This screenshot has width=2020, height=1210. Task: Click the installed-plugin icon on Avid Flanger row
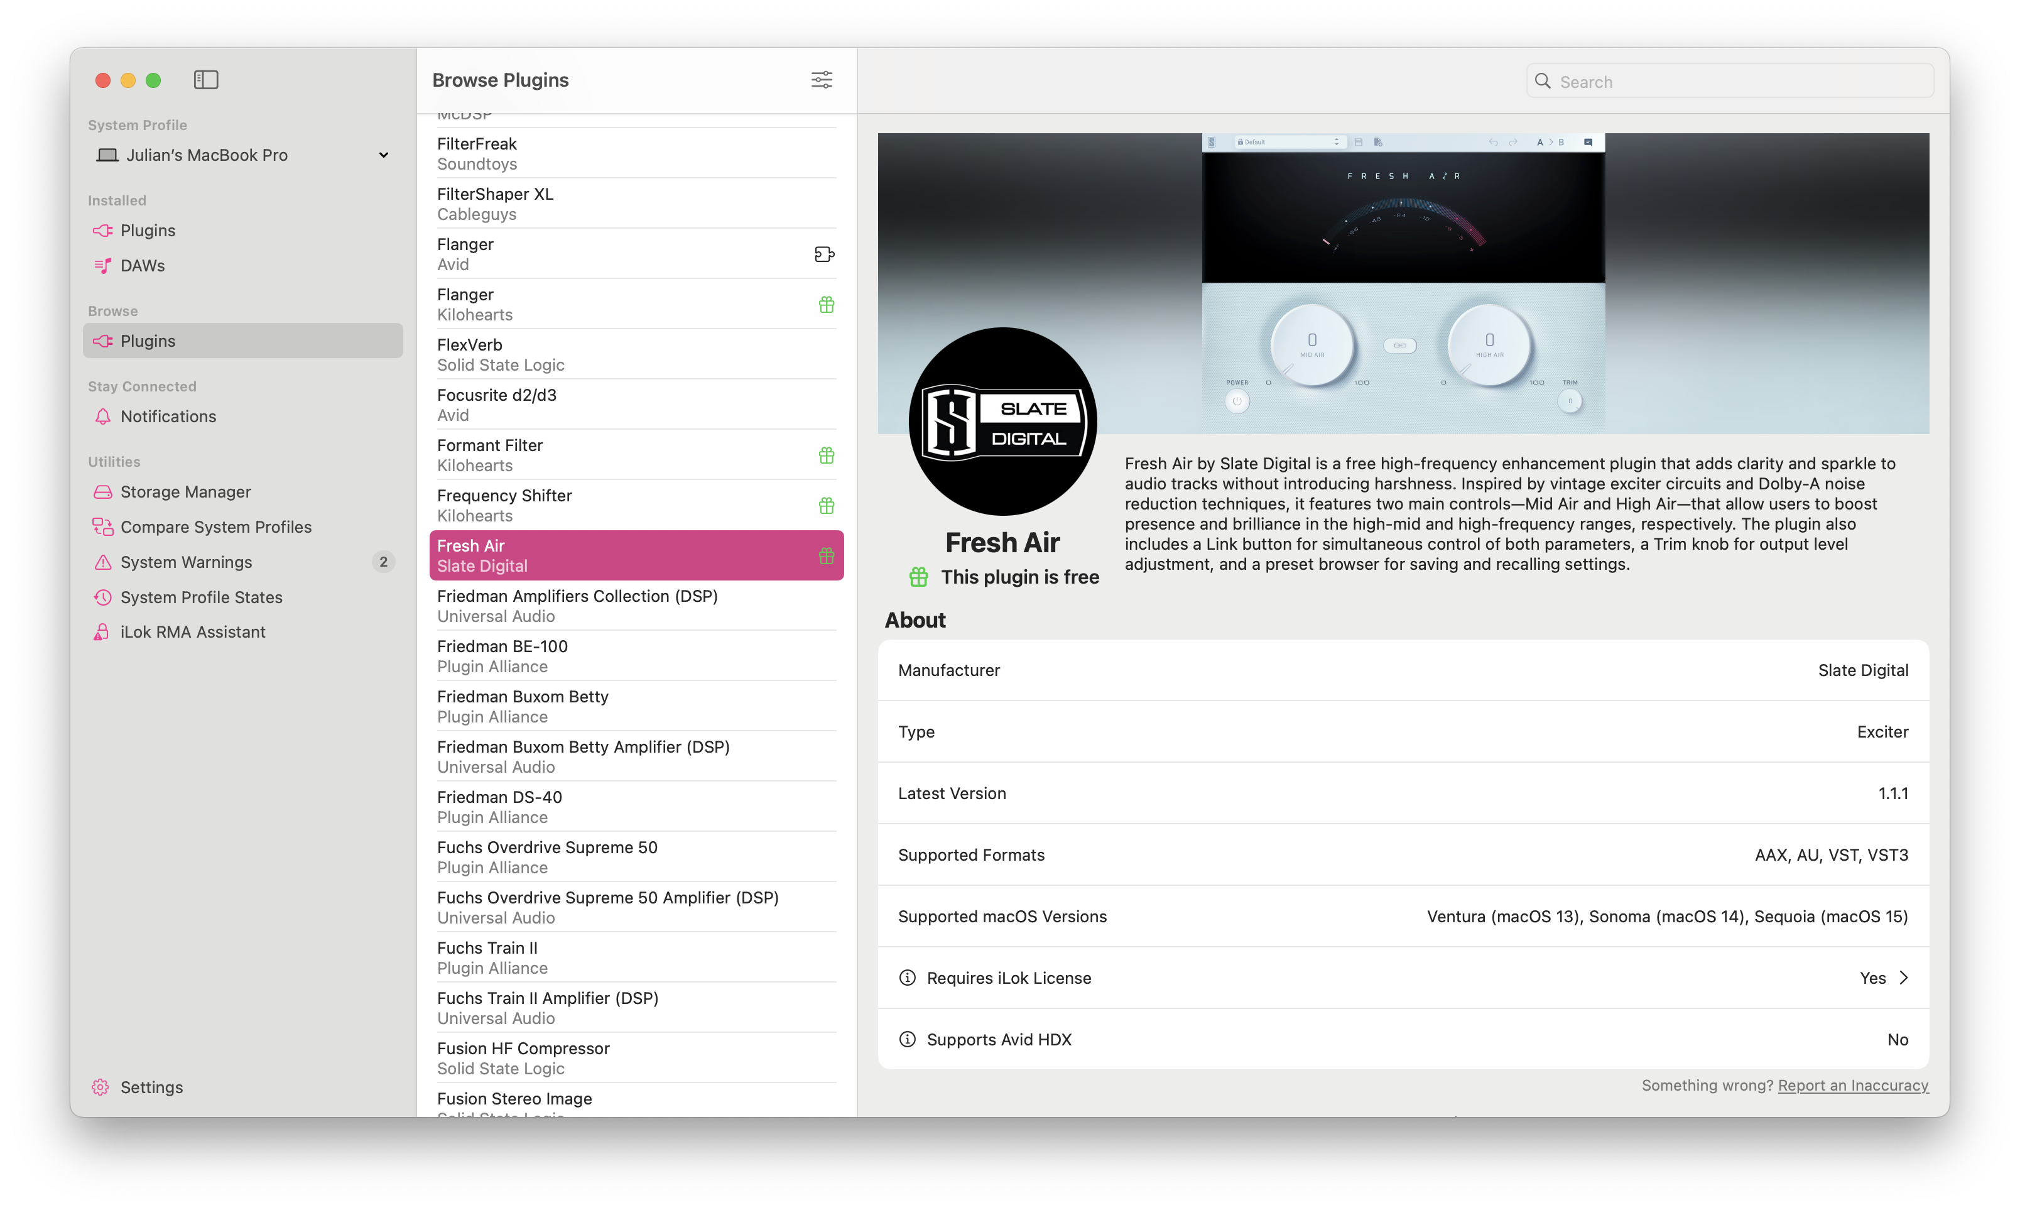click(824, 254)
